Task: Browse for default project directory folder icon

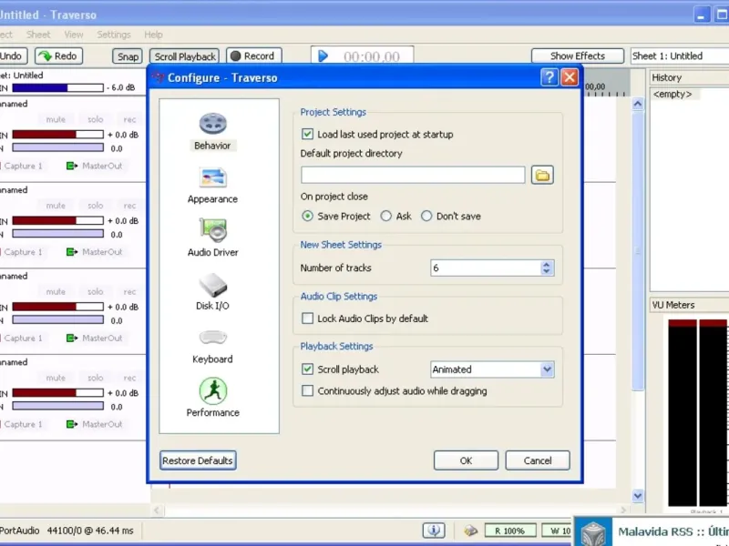Action: (x=542, y=175)
